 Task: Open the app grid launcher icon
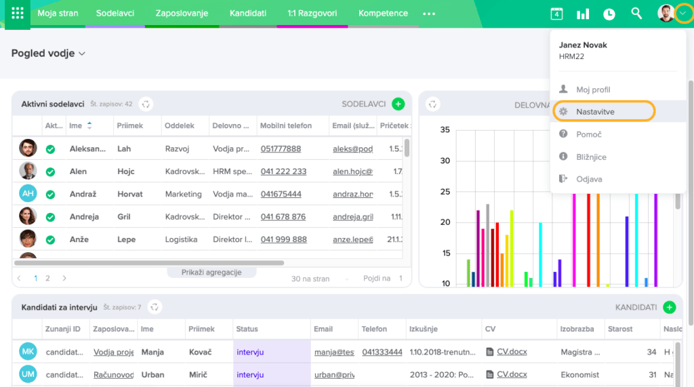(18, 14)
